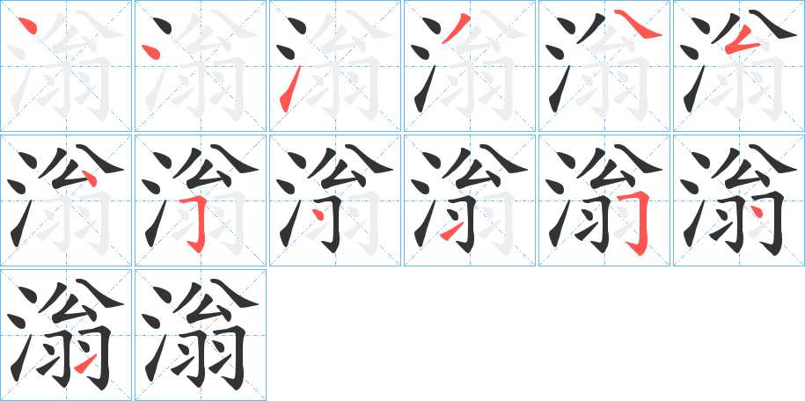The width and height of the screenshot is (805, 401).
Task: Open the eleventh stroke step frame
Action: [604, 200]
